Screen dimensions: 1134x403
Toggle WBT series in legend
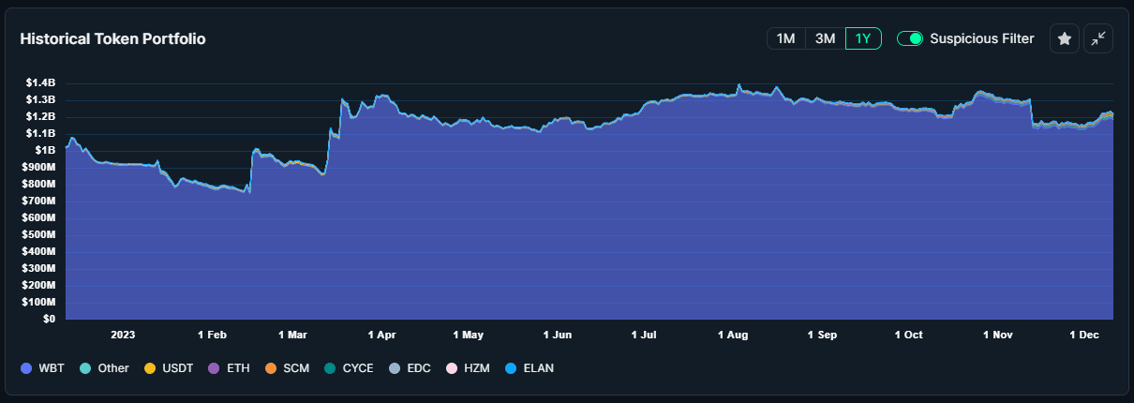click(42, 368)
